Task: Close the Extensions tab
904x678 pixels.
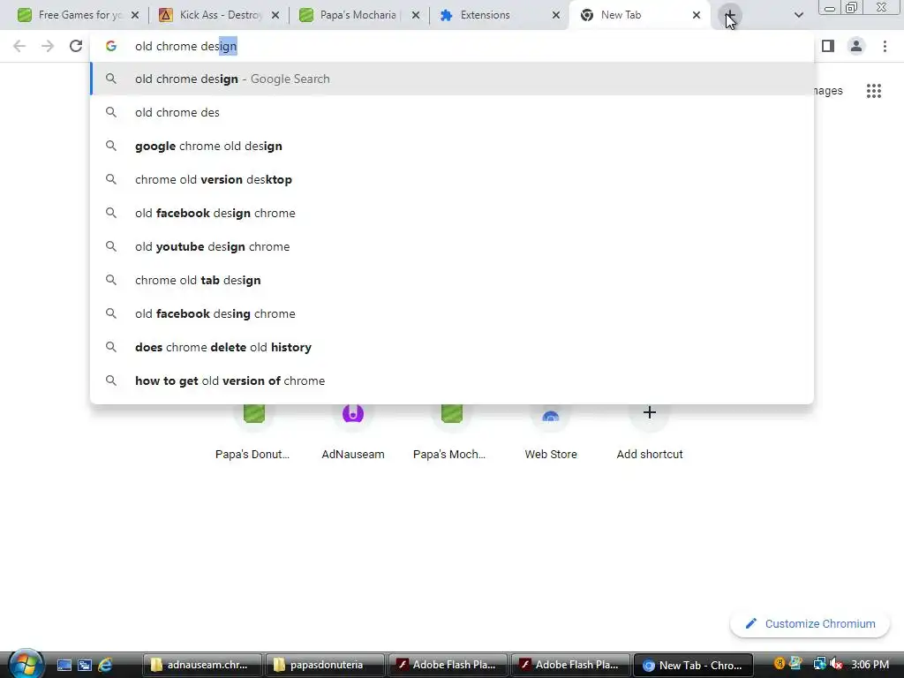Action: pyautogui.click(x=556, y=15)
